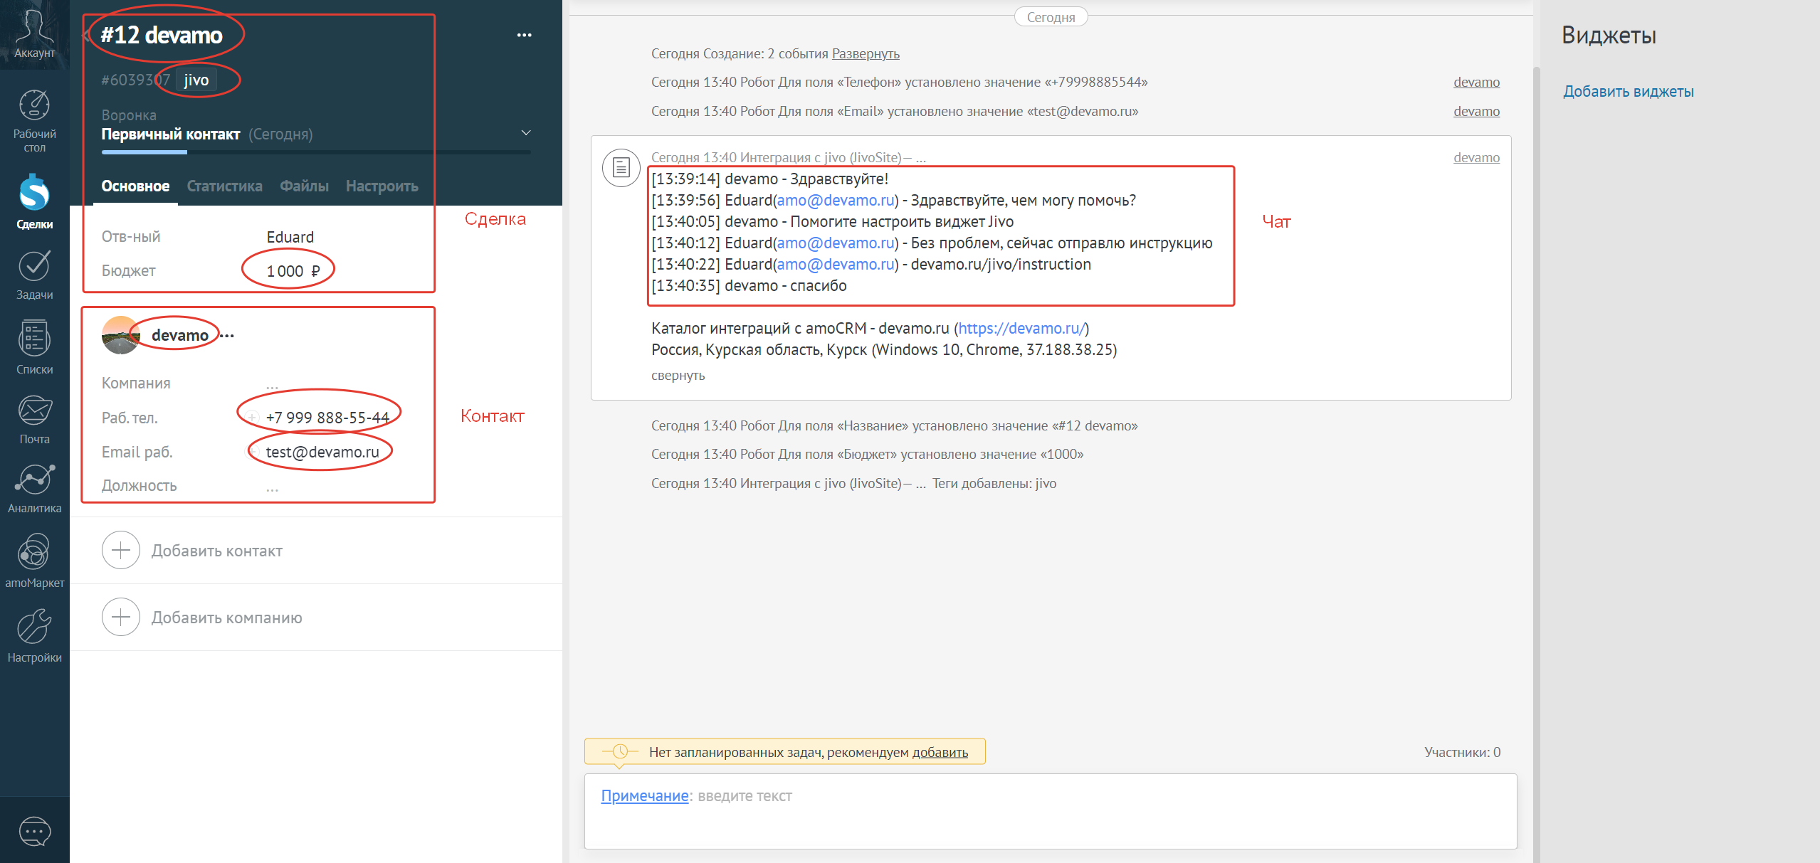Open the devamo contact three-dots menu
The height and width of the screenshot is (863, 1820).
click(x=227, y=335)
